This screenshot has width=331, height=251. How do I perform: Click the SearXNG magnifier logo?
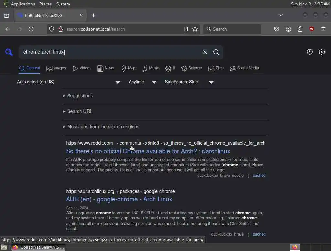9,52
